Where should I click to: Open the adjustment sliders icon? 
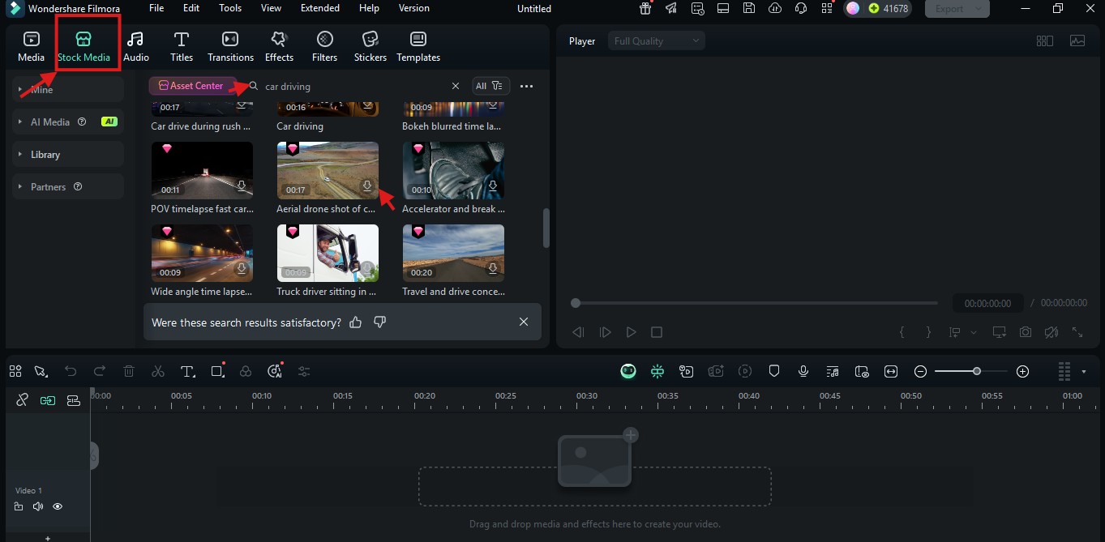coord(304,371)
